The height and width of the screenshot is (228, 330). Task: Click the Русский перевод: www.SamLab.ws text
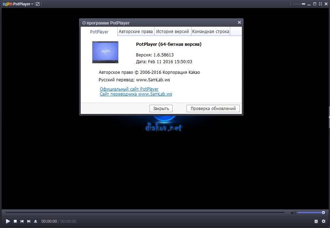click(134, 80)
